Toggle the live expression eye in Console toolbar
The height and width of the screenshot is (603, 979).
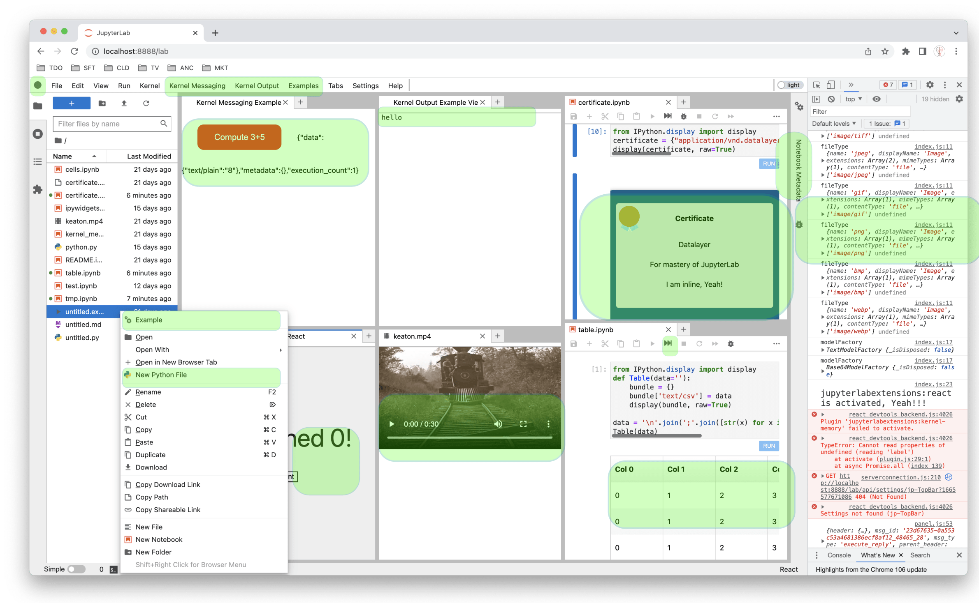click(877, 99)
